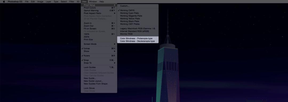Open the Pixel Aspect Ratio submenu

point(99,13)
